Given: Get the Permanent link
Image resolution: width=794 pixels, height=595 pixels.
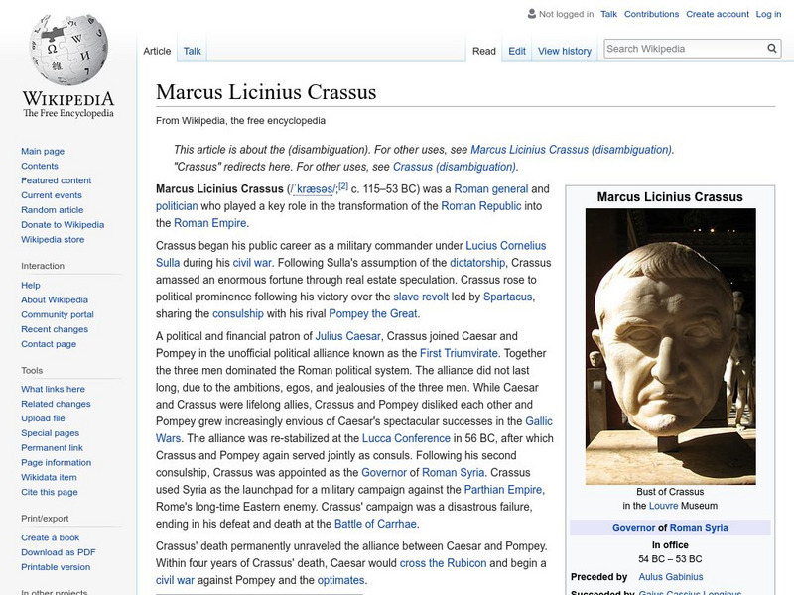Looking at the screenshot, I should (x=52, y=447).
